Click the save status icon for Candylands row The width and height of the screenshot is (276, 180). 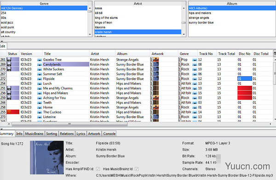[9, 64]
